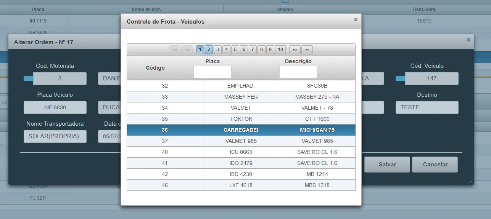Click IKI 7115 row in background table

(245, 21)
